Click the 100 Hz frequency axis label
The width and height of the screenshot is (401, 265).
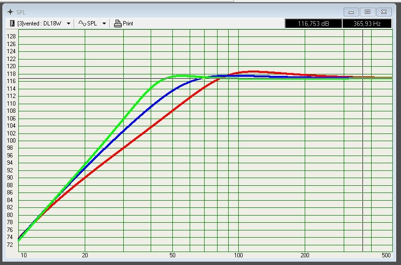click(238, 255)
